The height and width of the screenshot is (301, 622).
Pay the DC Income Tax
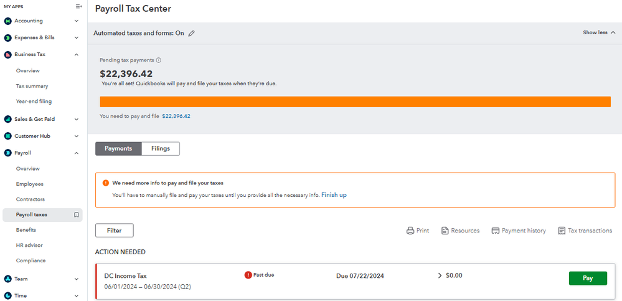click(x=587, y=278)
